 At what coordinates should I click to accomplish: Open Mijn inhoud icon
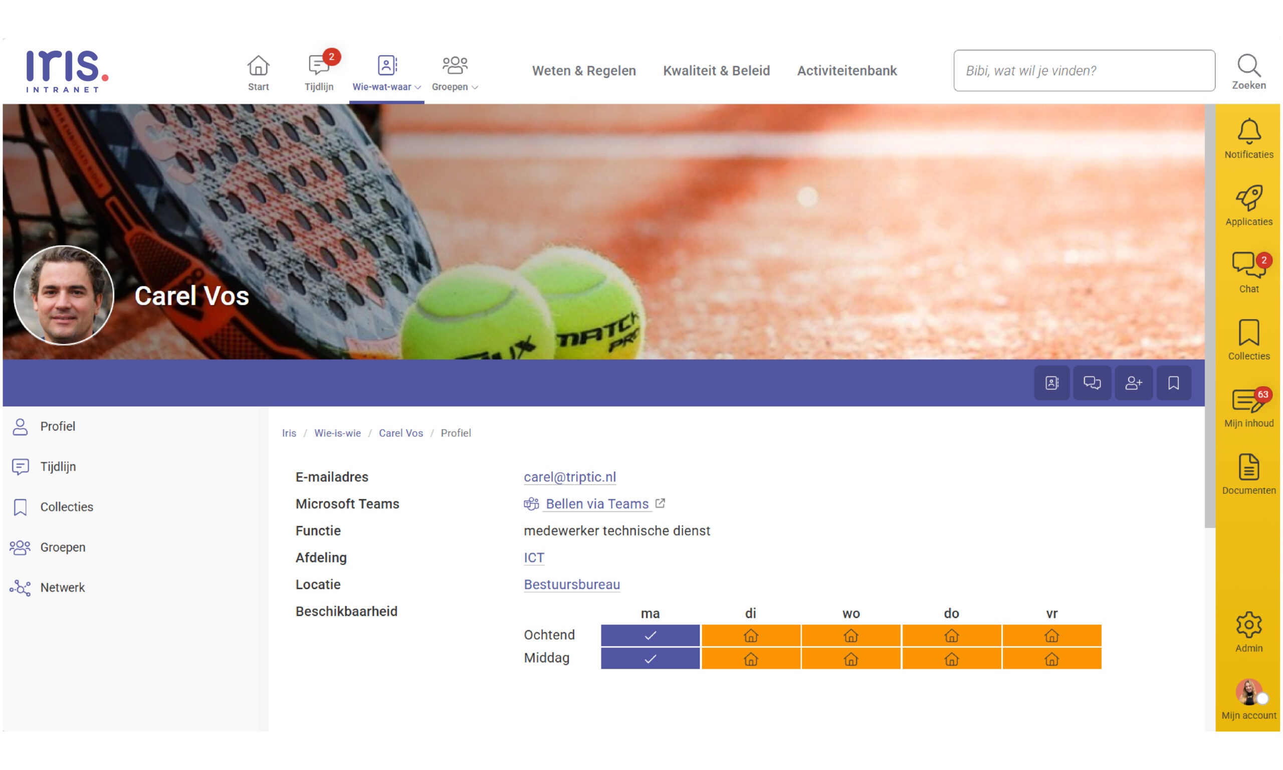coord(1249,401)
